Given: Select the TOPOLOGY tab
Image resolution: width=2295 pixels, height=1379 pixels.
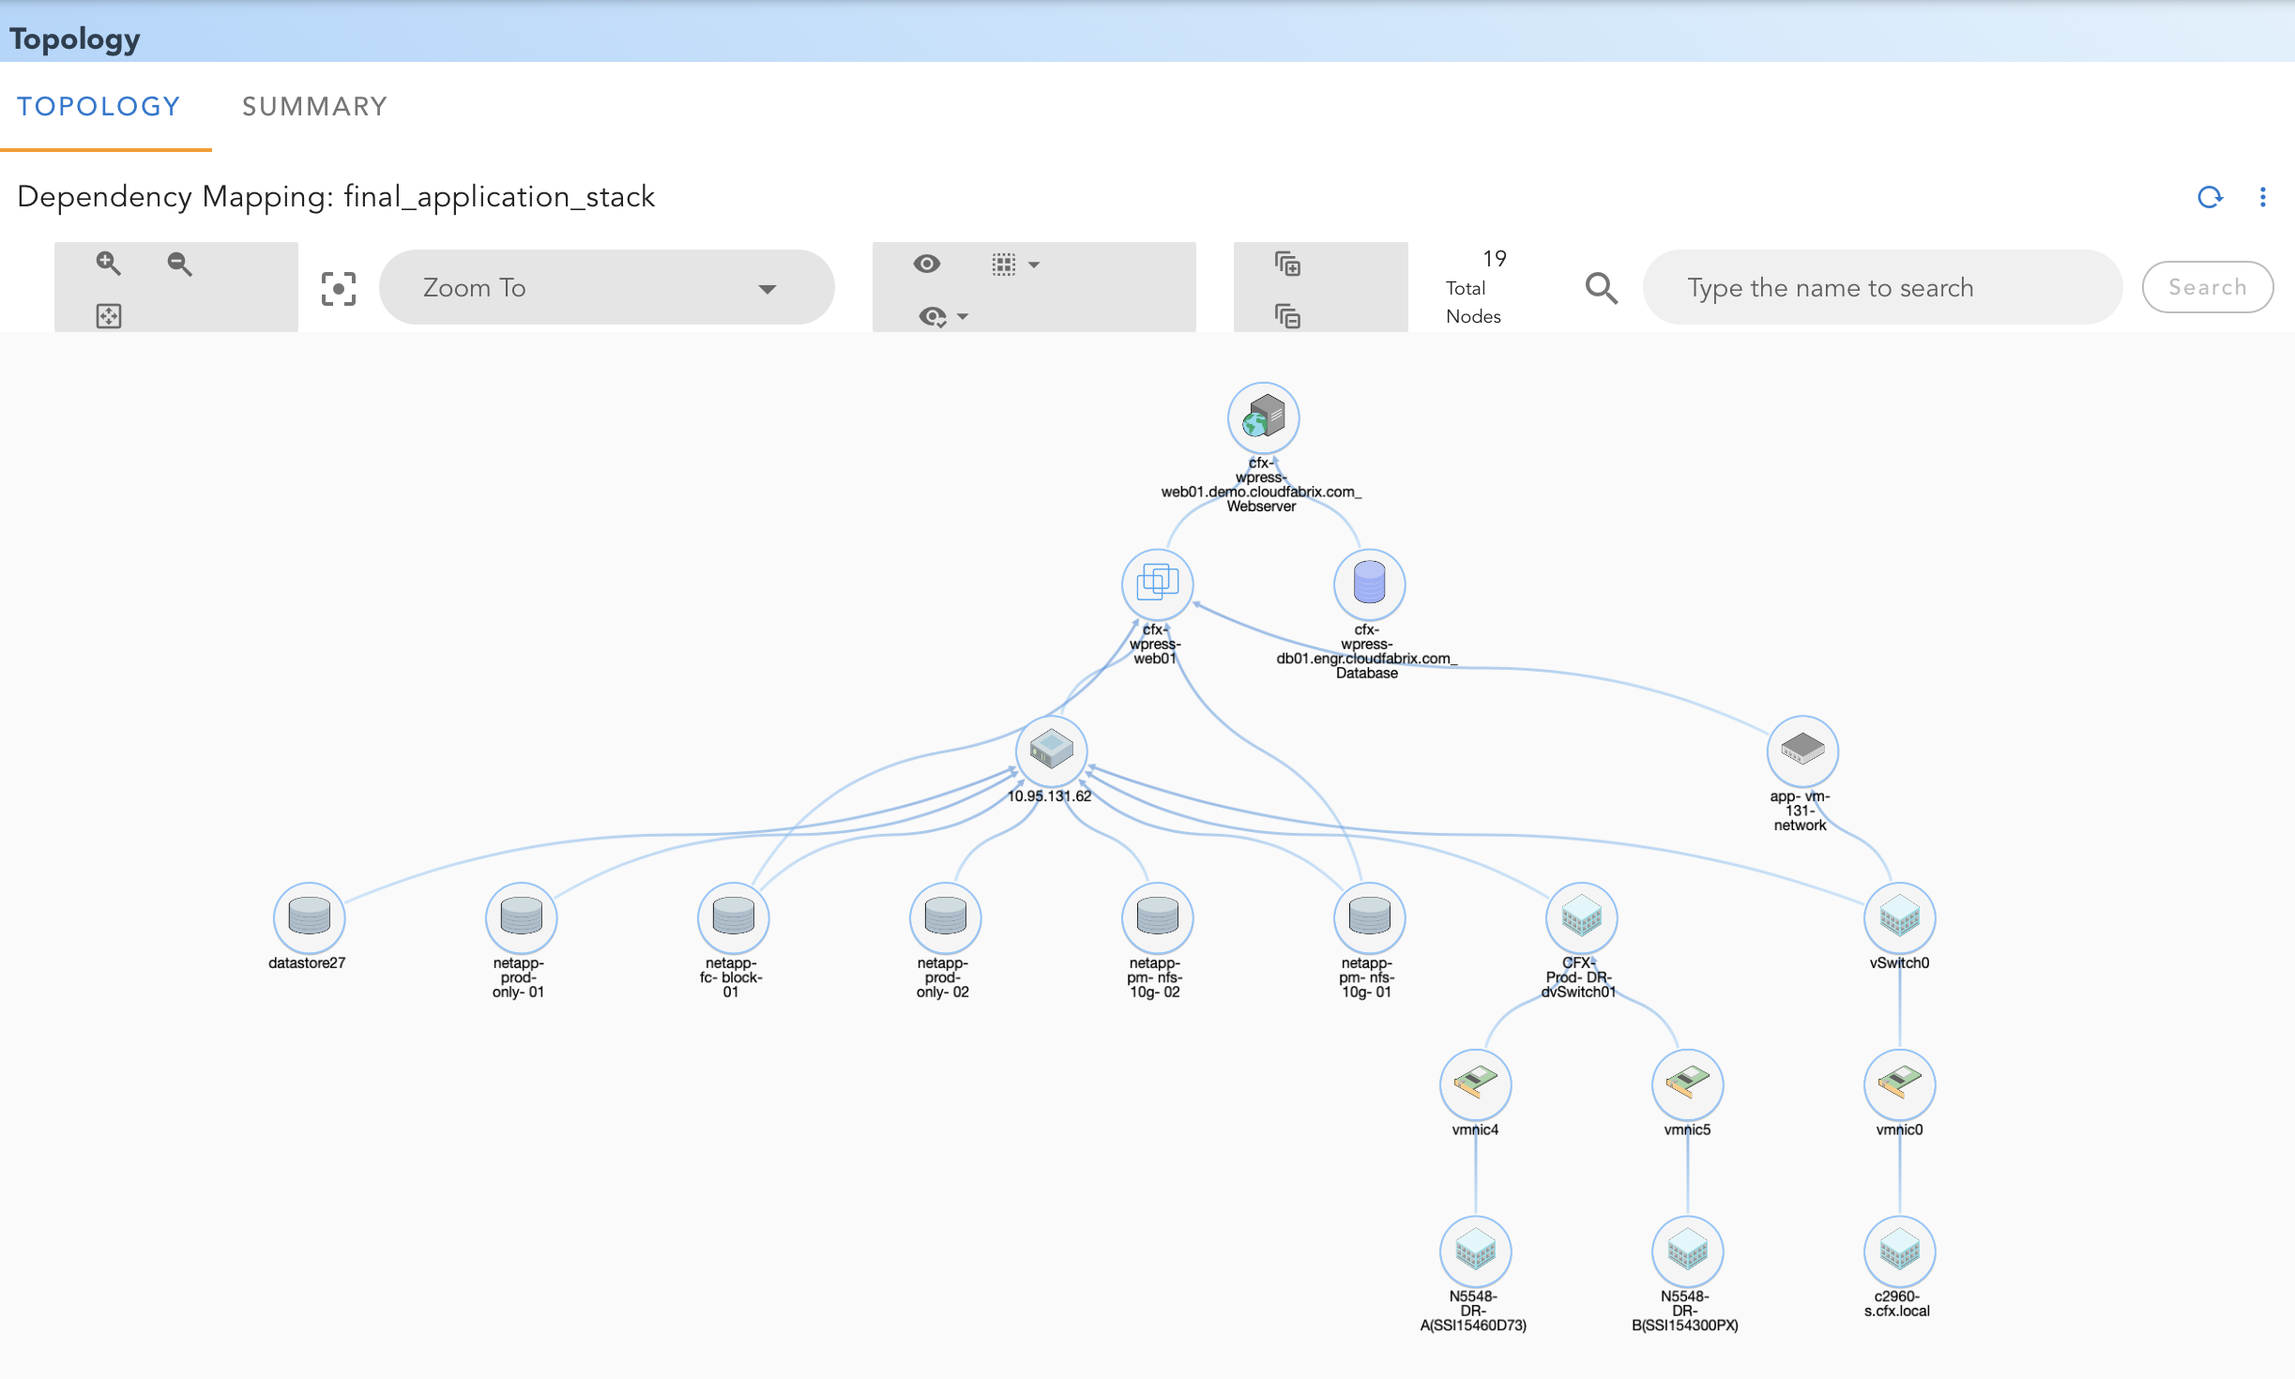Looking at the screenshot, I should [x=99, y=106].
